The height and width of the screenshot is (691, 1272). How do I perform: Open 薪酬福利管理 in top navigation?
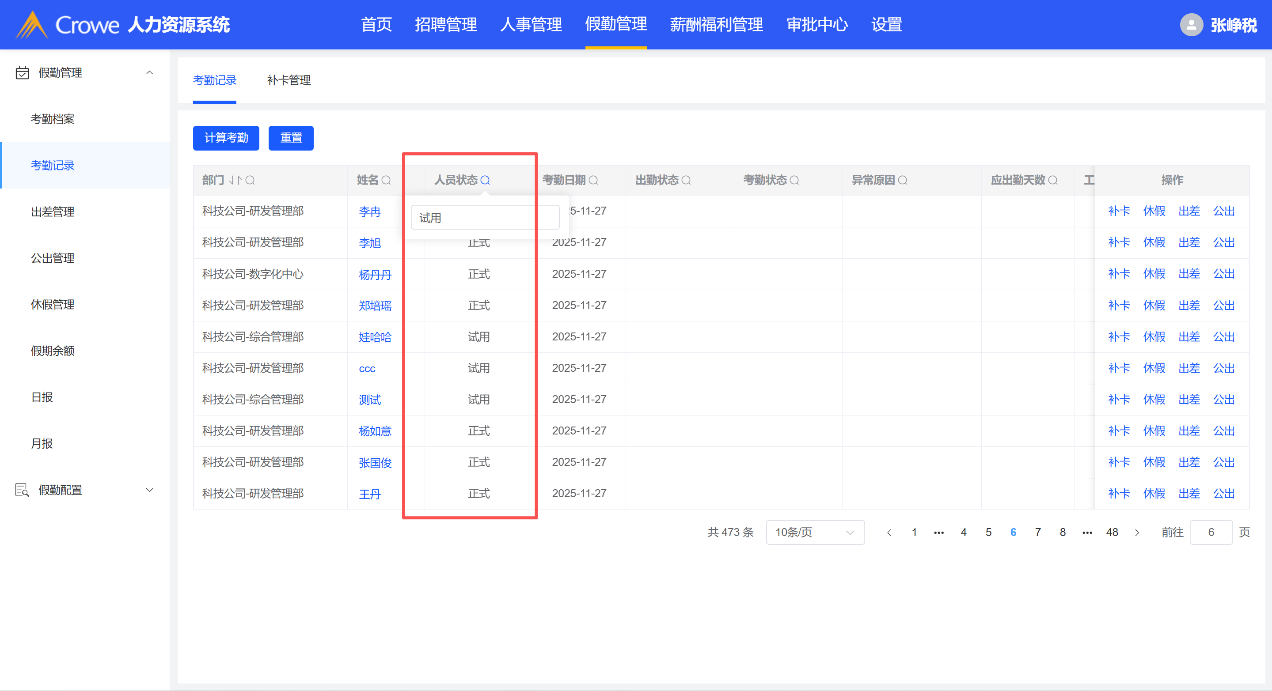click(716, 25)
